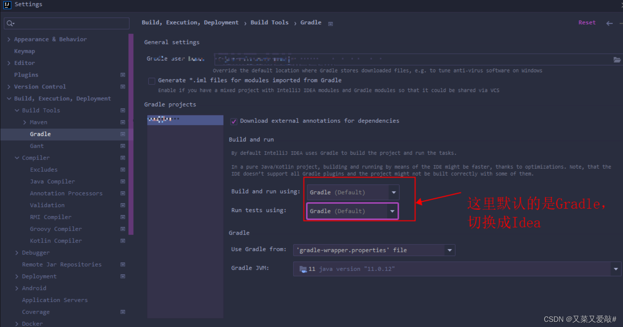Viewport: 623px width, 327px height.
Task: Expand the Editor settings section
Action: click(9, 63)
